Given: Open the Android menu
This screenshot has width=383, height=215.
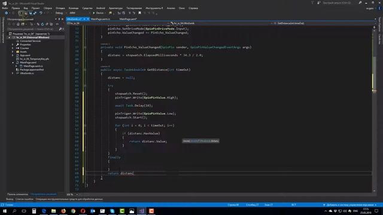Looking at the screenshot, I should click(x=101, y=8).
